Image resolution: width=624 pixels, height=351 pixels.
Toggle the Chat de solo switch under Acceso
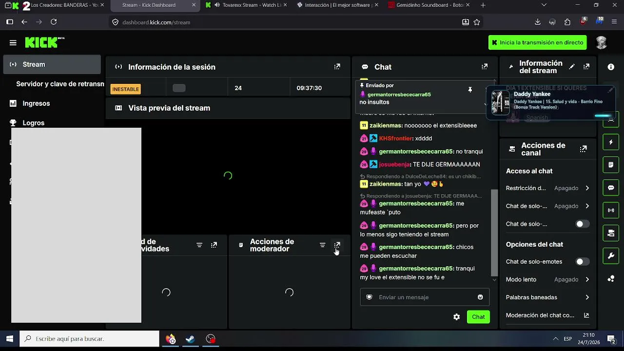(582, 224)
